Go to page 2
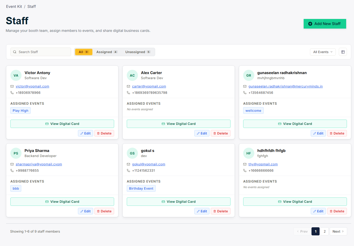Image resolution: width=354 pixels, height=246 pixels. coord(325,231)
